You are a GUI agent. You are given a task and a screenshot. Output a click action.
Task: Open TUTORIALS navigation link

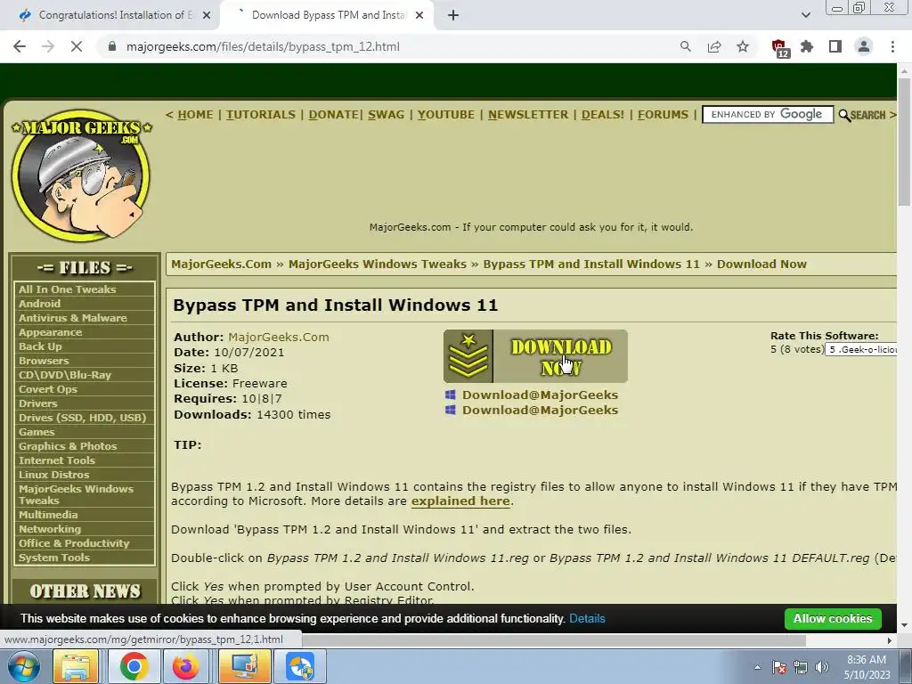pyautogui.click(x=261, y=115)
